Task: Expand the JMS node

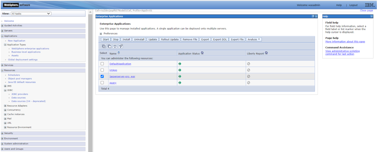Action: (5, 86)
